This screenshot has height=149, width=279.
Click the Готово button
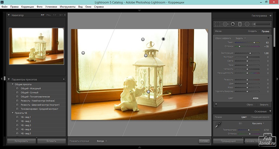[x=204, y=141]
